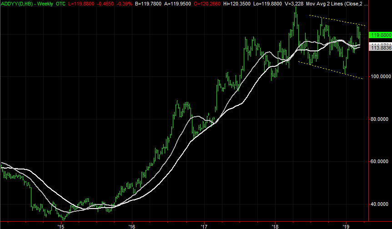Click the ask value A=119.9500
Viewport: 392px width, 229px height.
coord(177,4)
